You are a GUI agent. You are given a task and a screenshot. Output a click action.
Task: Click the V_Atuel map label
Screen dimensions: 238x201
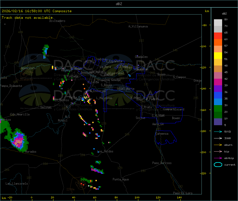pyautogui.click(x=136, y=98)
